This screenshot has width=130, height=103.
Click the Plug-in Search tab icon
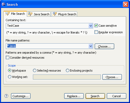click(x=54, y=14)
